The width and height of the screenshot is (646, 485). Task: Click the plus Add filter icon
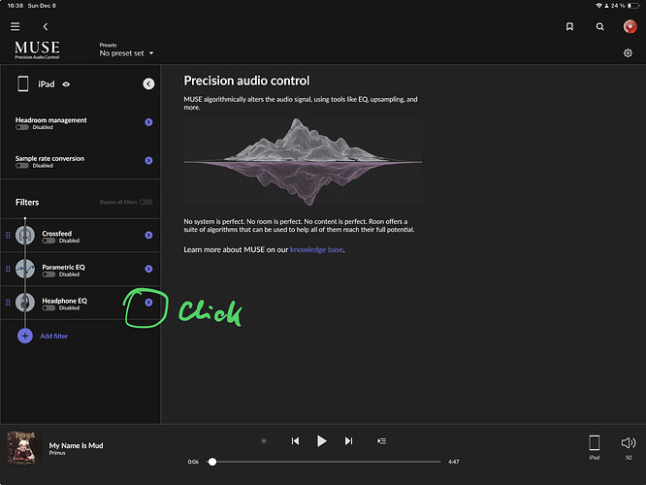pyautogui.click(x=25, y=336)
